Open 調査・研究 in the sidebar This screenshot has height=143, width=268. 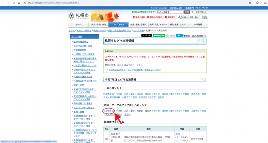pyautogui.click(x=79, y=85)
